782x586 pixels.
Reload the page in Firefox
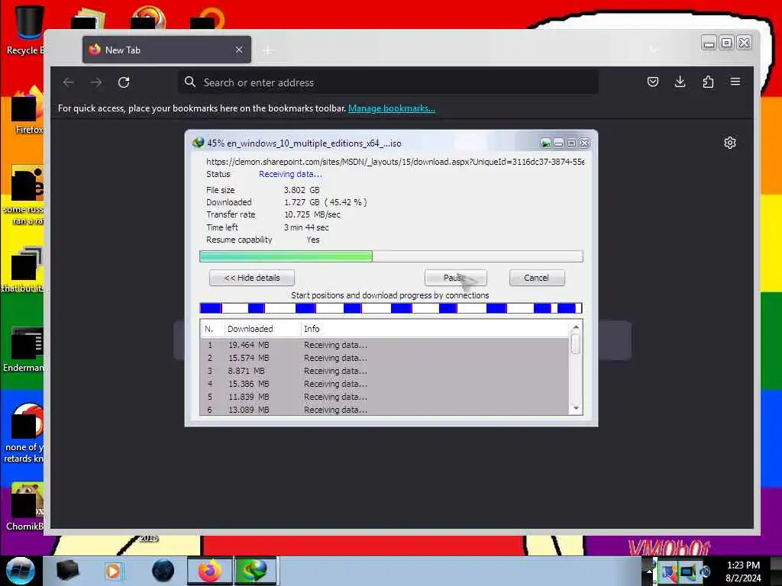pyautogui.click(x=124, y=82)
